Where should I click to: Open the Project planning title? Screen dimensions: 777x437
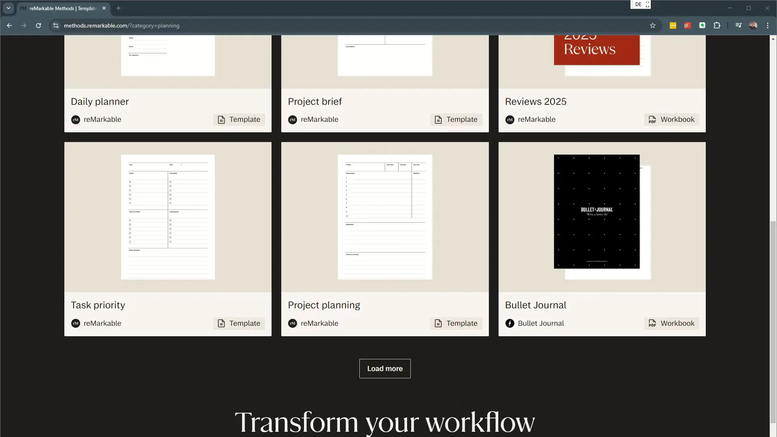pos(324,305)
